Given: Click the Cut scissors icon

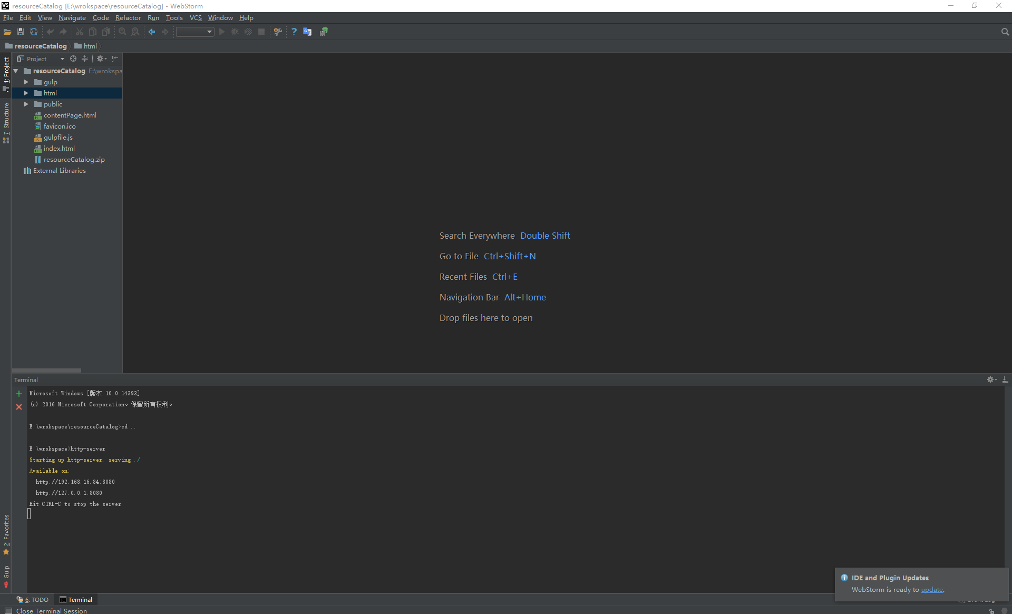Looking at the screenshot, I should [80, 32].
